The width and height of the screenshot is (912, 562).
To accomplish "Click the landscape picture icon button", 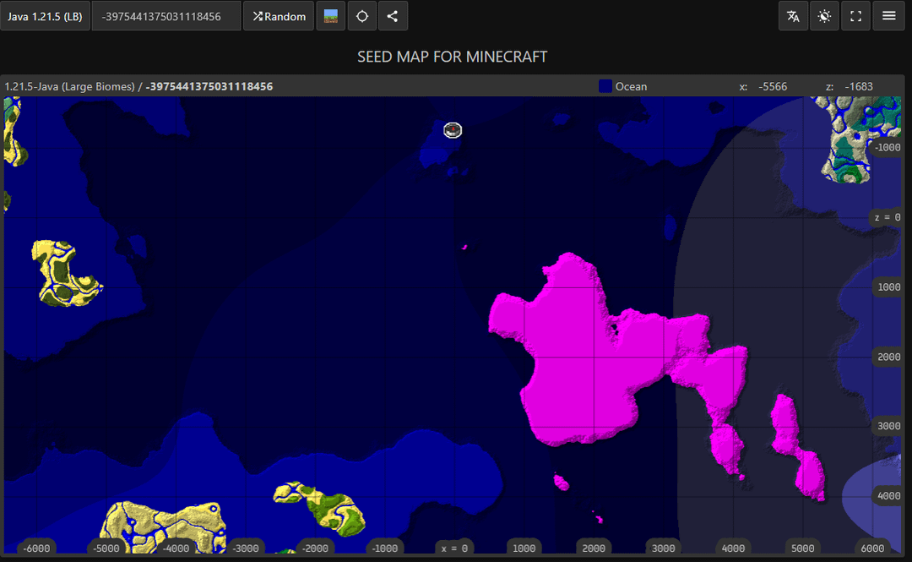I will tap(330, 16).
